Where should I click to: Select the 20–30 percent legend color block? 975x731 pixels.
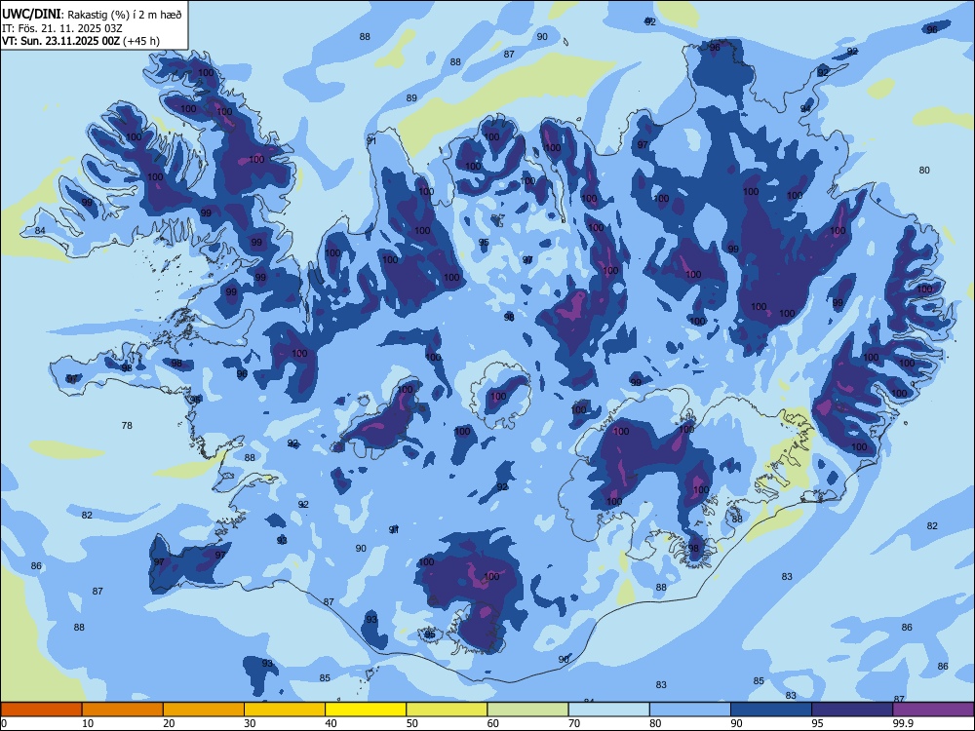(x=204, y=710)
